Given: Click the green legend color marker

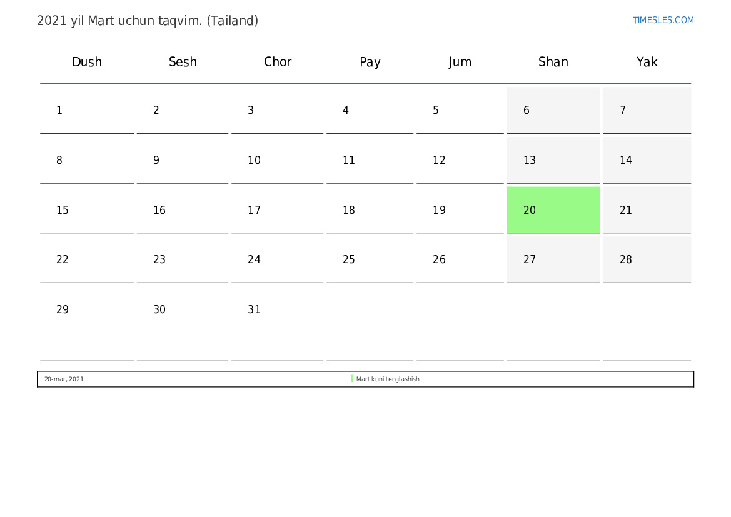Looking at the screenshot, I should [x=352, y=379].
